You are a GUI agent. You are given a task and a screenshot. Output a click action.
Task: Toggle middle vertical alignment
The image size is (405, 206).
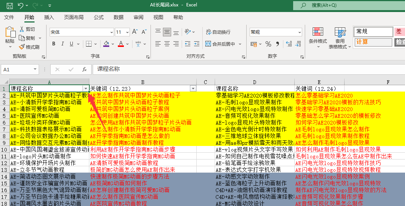click(x=167, y=32)
